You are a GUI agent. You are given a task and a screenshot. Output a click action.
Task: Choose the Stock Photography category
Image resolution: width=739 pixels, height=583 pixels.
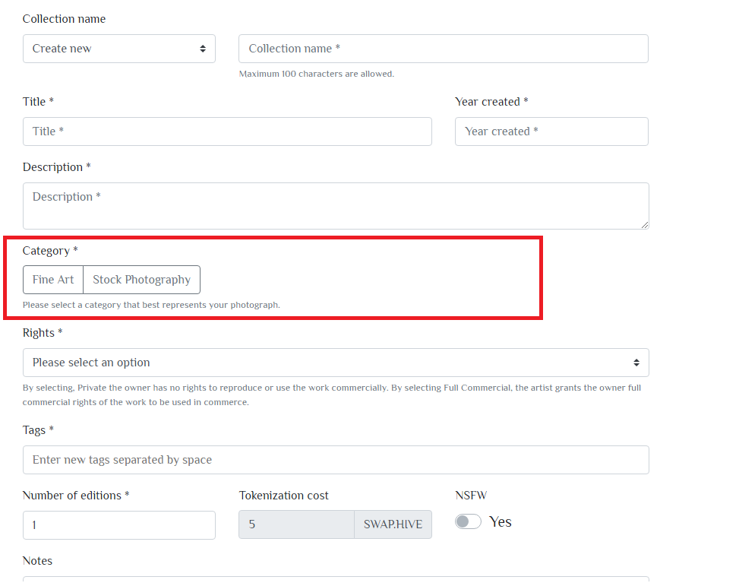coord(141,280)
